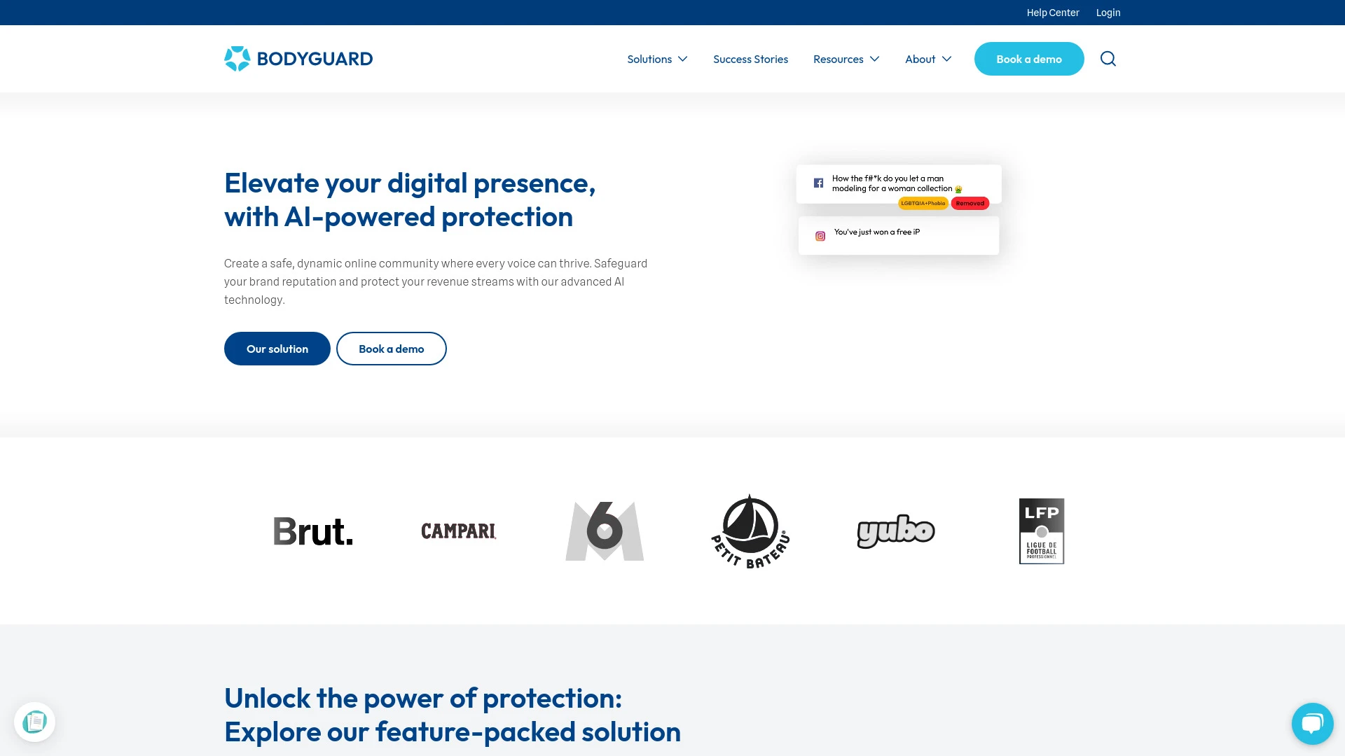Viewport: 1345px width, 756px height.
Task: Click the document/clipboard widget icon
Action: [34, 722]
